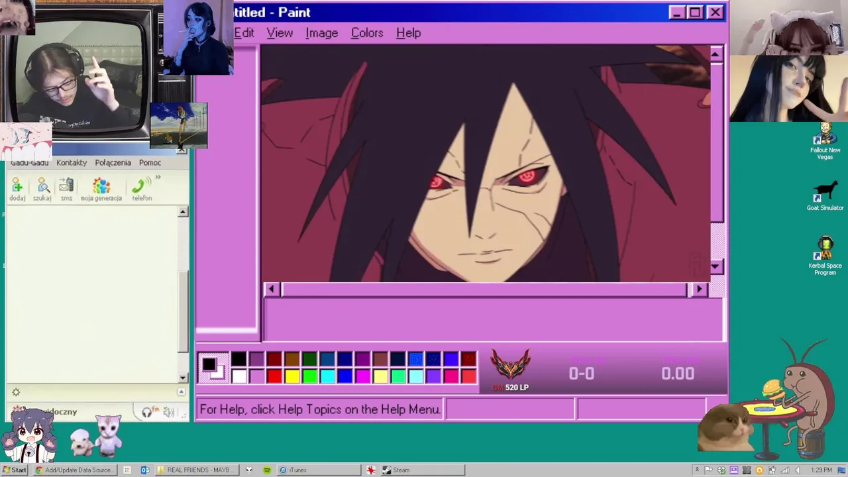Open 'moja generacja' icon in Gadu-Gadu
848x477 pixels.
click(x=101, y=189)
